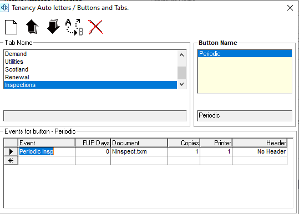Click the current-row arrow selector
299x214 pixels.
coord(11,152)
